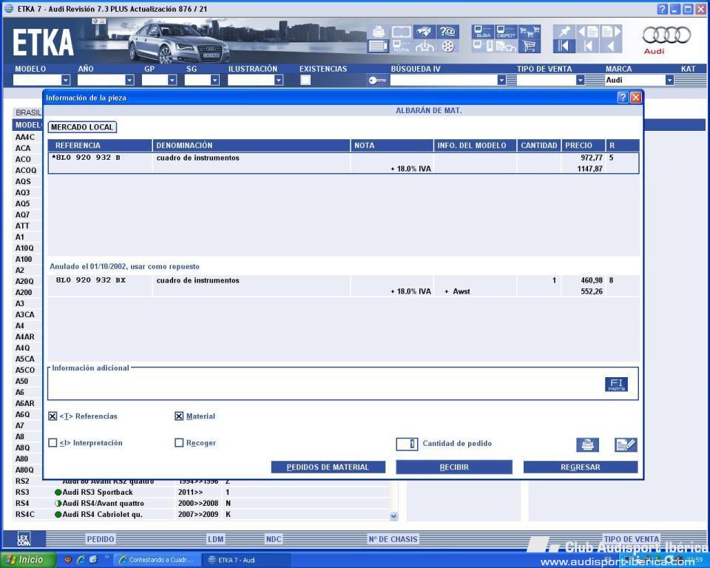Open the GP dropdown
The height and width of the screenshot is (568, 710).
172,80
